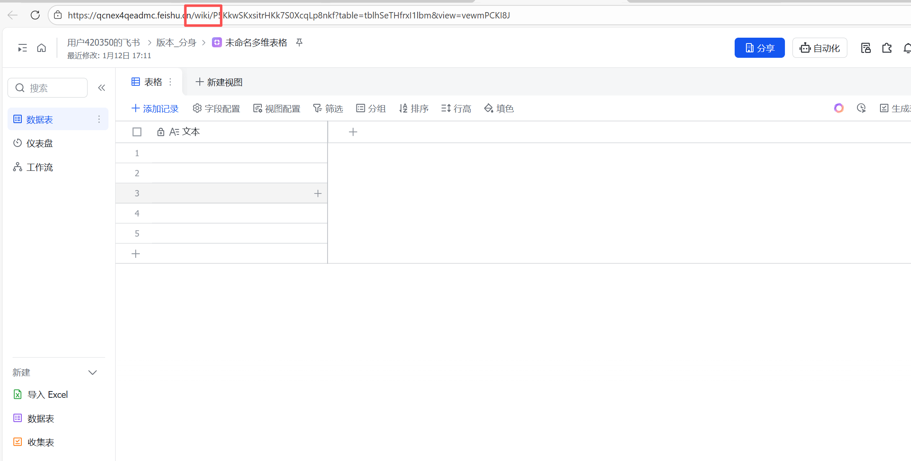
Task: Toggle the sidebar outline icon
Action: pyautogui.click(x=22, y=48)
